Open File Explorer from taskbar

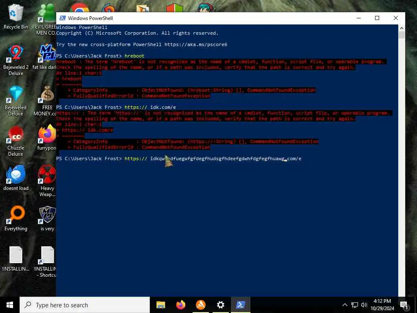pyautogui.click(x=160, y=305)
